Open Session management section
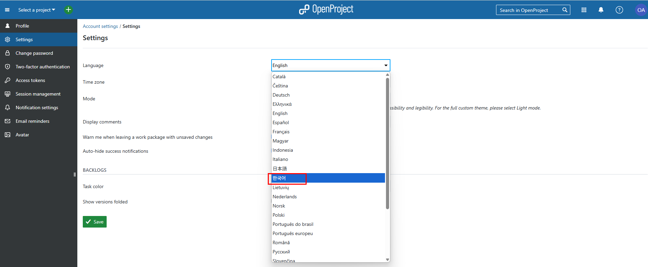This screenshot has height=267, width=648. click(38, 94)
